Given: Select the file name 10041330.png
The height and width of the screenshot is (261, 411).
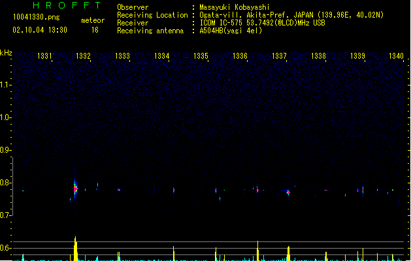Looking at the screenshot, I should pos(37,17).
